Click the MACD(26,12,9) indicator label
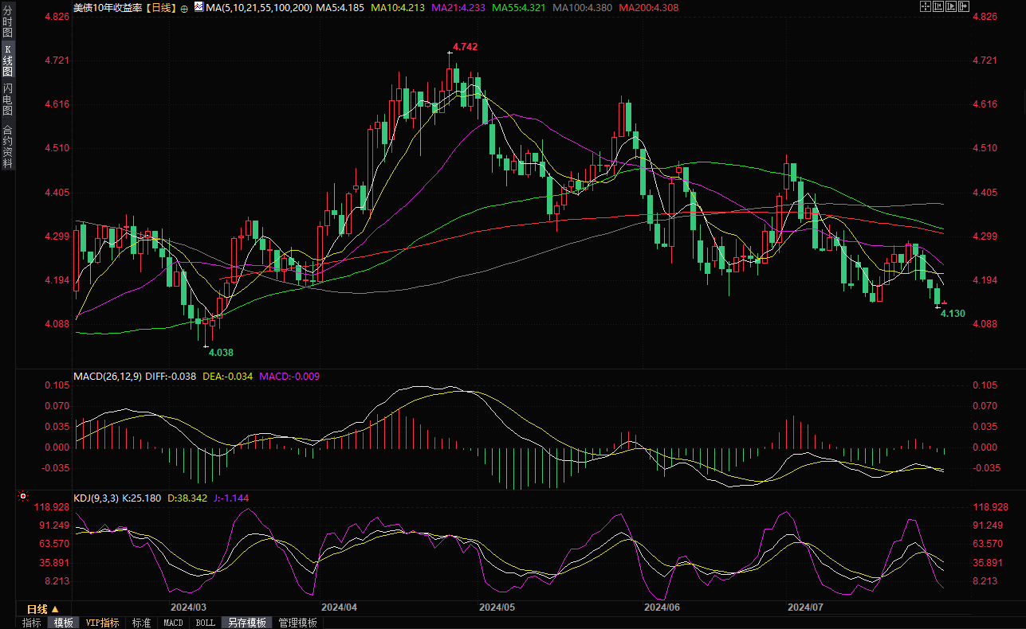Viewport: 1026px width, 629px height. pyautogui.click(x=108, y=376)
